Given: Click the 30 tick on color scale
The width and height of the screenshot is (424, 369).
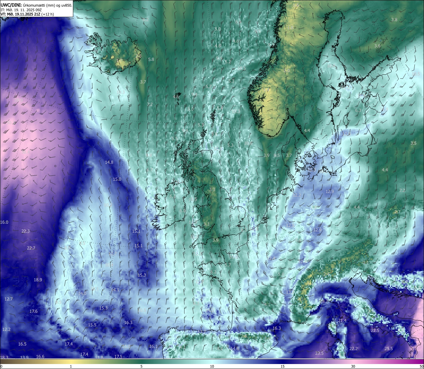Looking at the screenshot, I should [353, 366].
